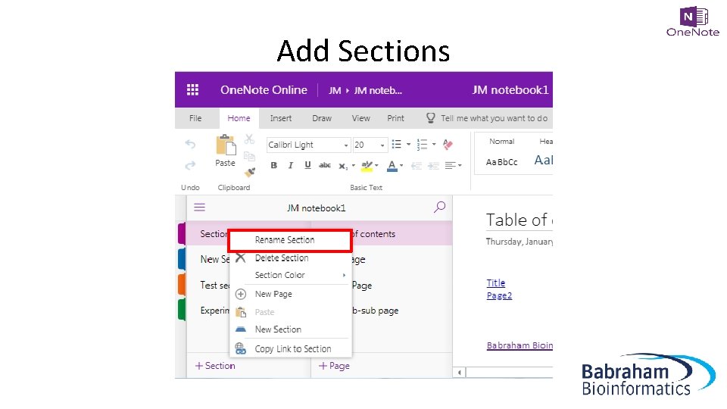Viewport: 727px width, 409px height.
Task: Open bullet list style dropdown
Action: tap(408, 144)
